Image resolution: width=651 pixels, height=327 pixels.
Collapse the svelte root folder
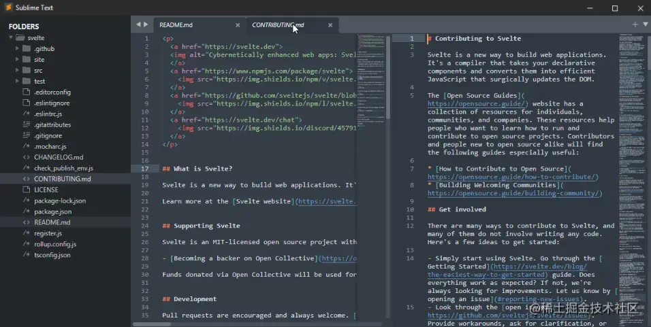[x=11, y=37]
